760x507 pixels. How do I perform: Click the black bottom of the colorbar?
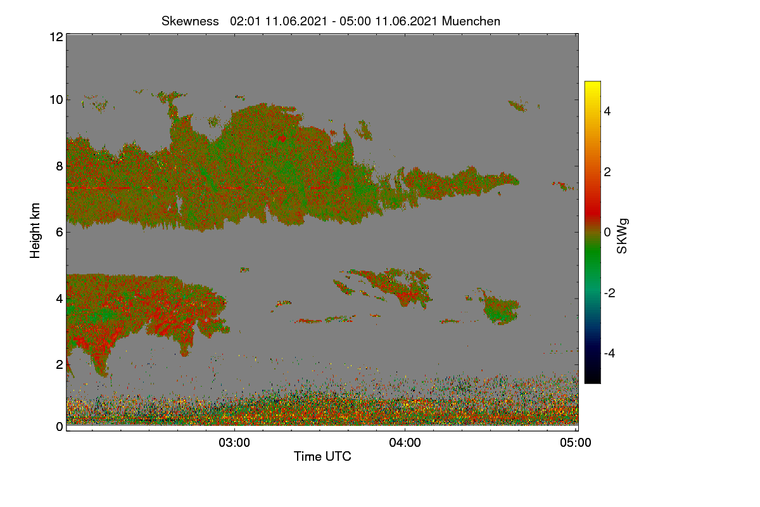pos(592,378)
